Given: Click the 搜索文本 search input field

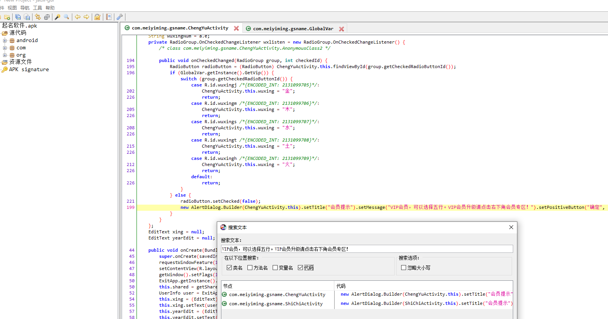Looking at the screenshot, I should click(x=367, y=249).
